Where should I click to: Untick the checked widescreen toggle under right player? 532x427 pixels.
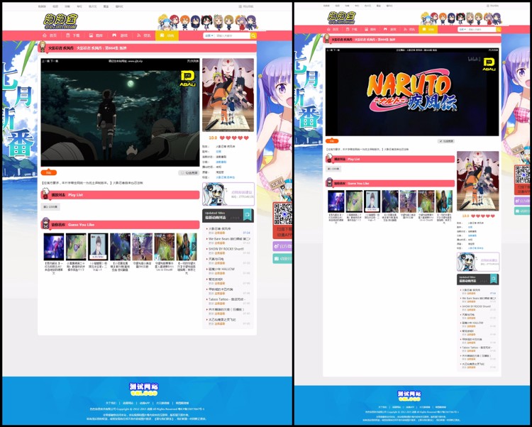(446, 141)
